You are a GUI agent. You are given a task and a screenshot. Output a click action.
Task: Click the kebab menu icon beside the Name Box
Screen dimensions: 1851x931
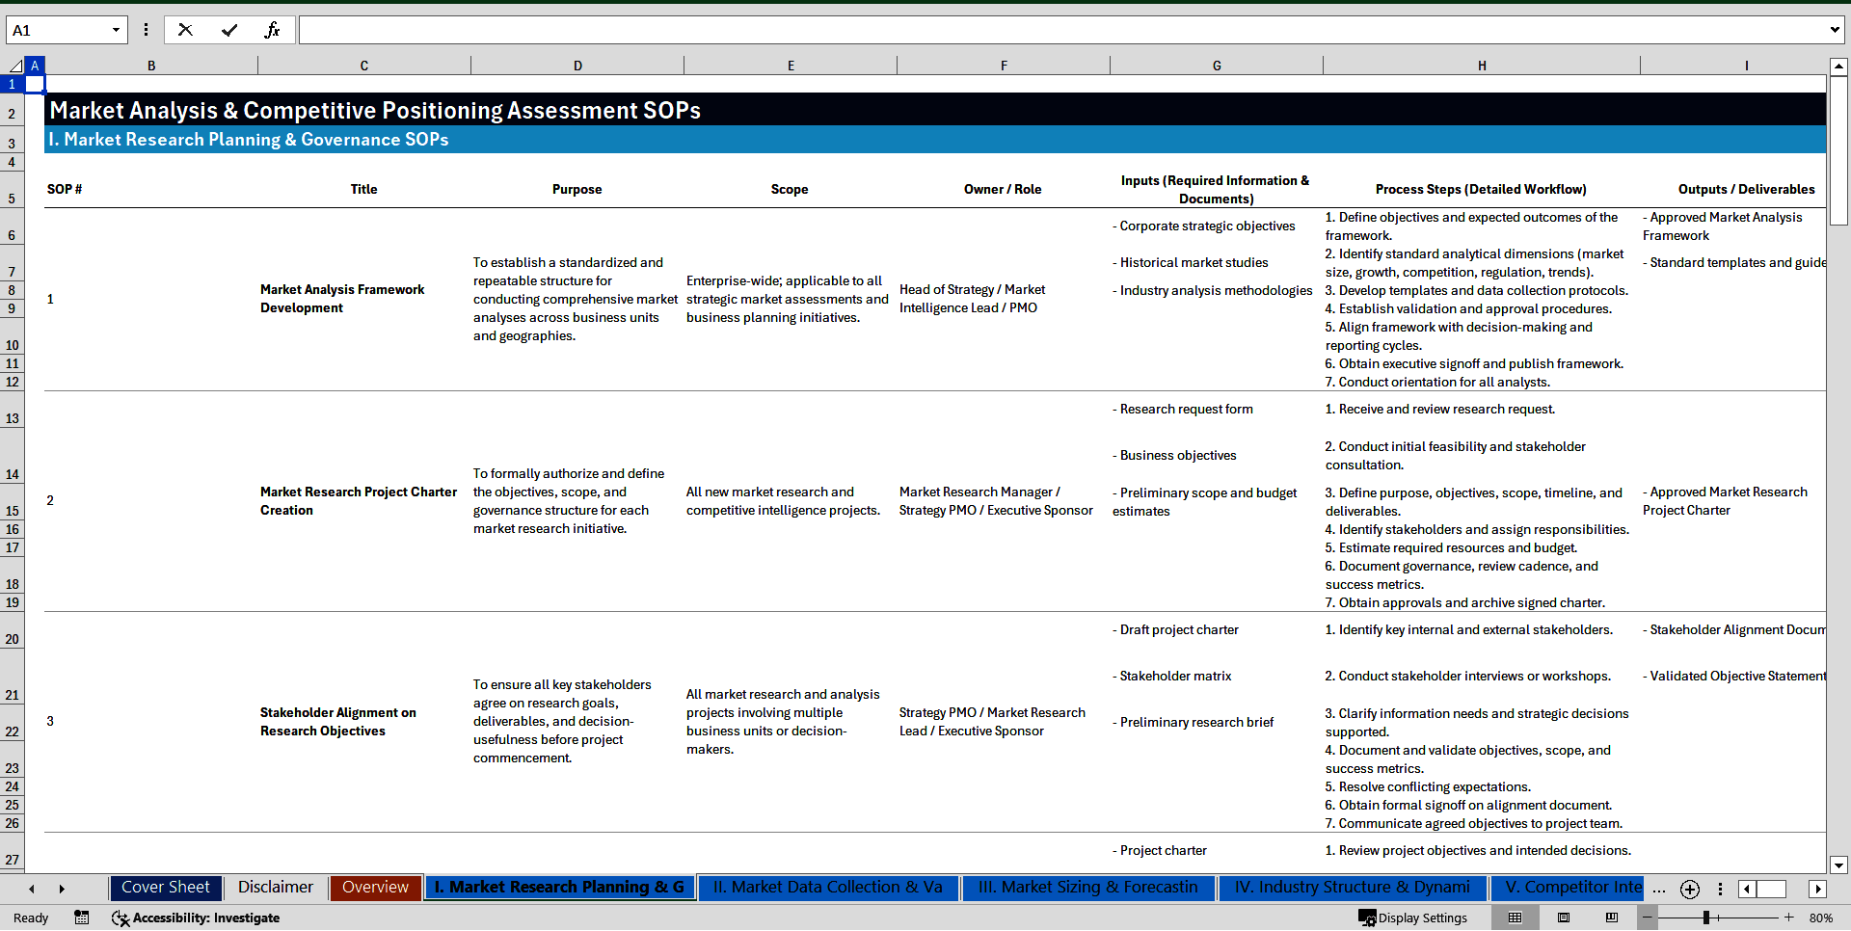[146, 30]
